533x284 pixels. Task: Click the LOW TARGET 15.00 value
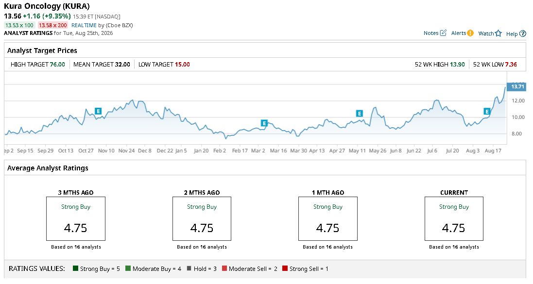[182, 64]
